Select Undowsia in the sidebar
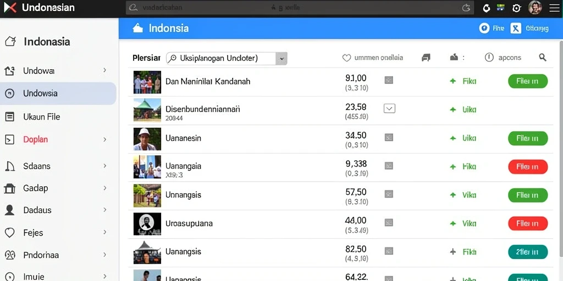Image resolution: width=563 pixels, height=281 pixels. pos(58,93)
